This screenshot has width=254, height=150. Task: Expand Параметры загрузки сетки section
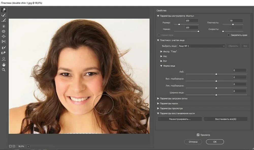pyautogui.click(x=158, y=98)
